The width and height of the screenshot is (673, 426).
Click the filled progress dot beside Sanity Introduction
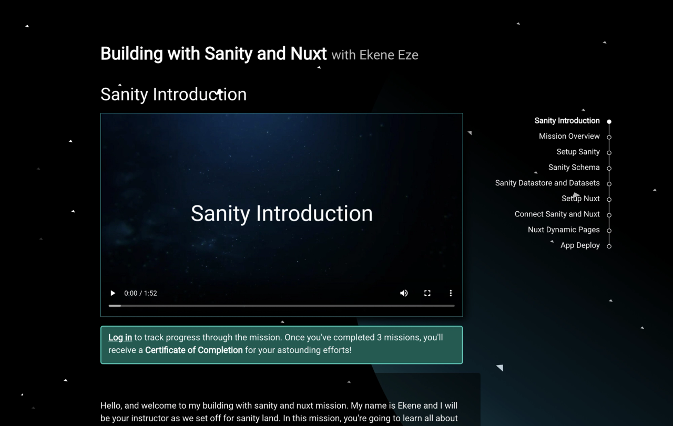tap(609, 121)
